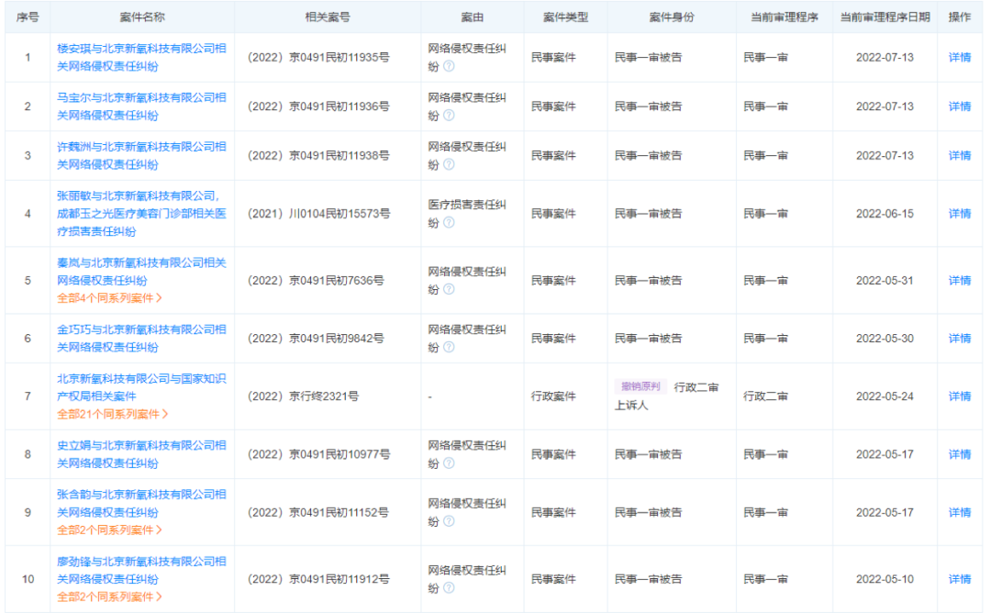Click the 案由 help icon in 楼安琪 case row
This screenshot has width=991, height=613.
pyautogui.click(x=449, y=67)
